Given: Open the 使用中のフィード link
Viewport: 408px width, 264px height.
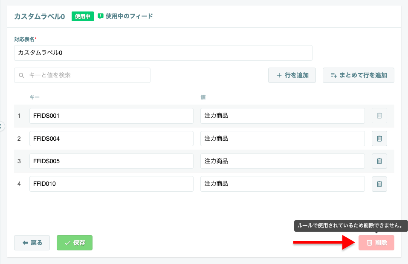Looking at the screenshot, I should point(129,16).
